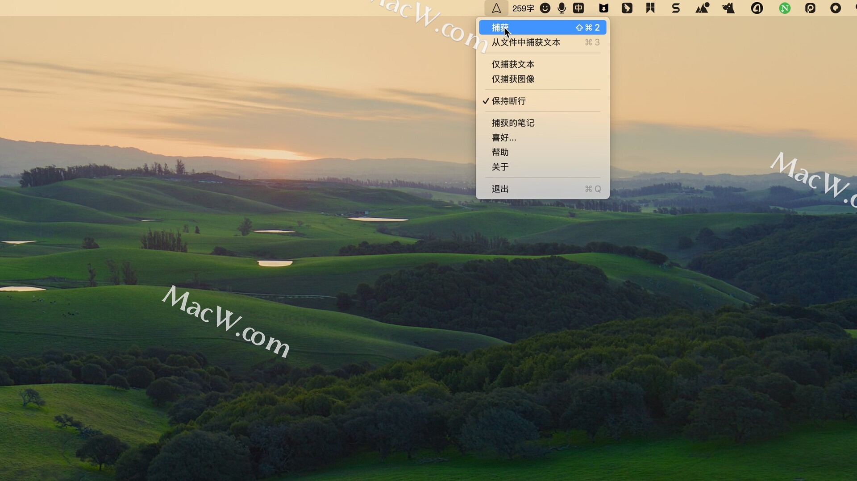
Task: Click 退出 to quit the app
Action: coord(542,189)
